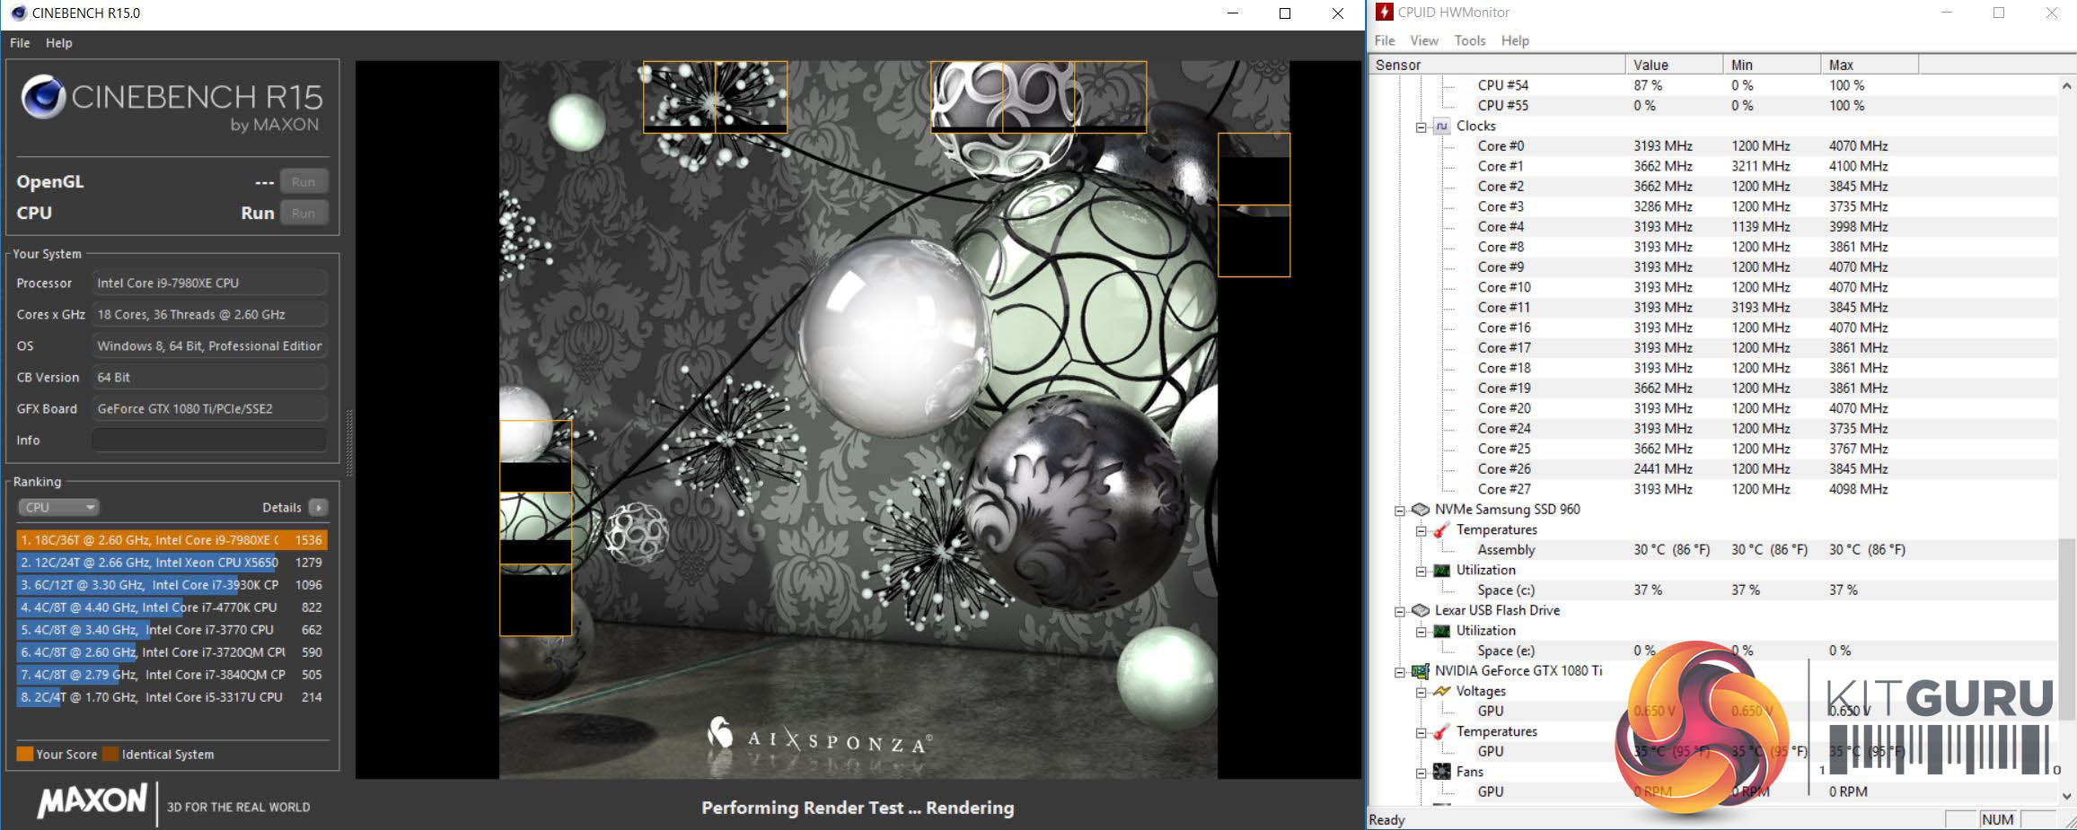Image resolution: width=2077 pixels, height=830 pixels.
Task: Open ranking Details with the arrow button
Action: pos(318,508)
